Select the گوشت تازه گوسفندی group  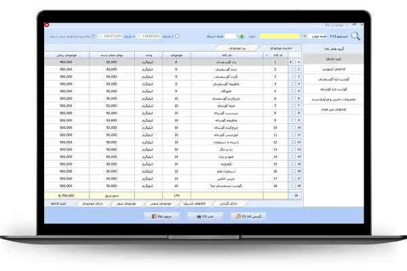click(x=334, y=79)
